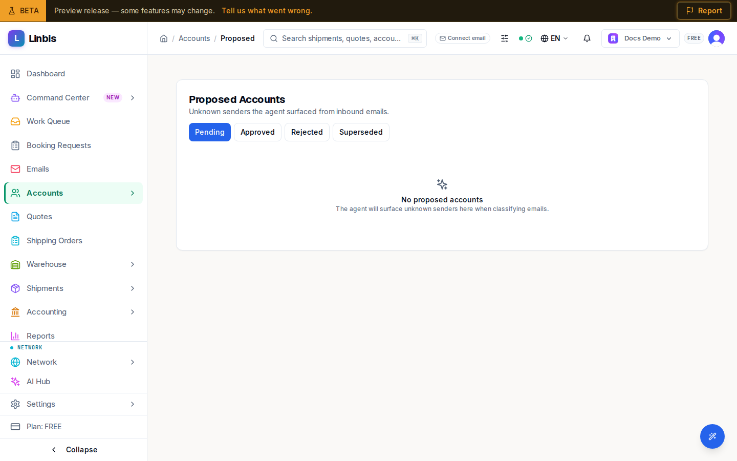The image size is (737, 461).
Task: Open AI Hub from sidebar
Action: tap(73, 382)
